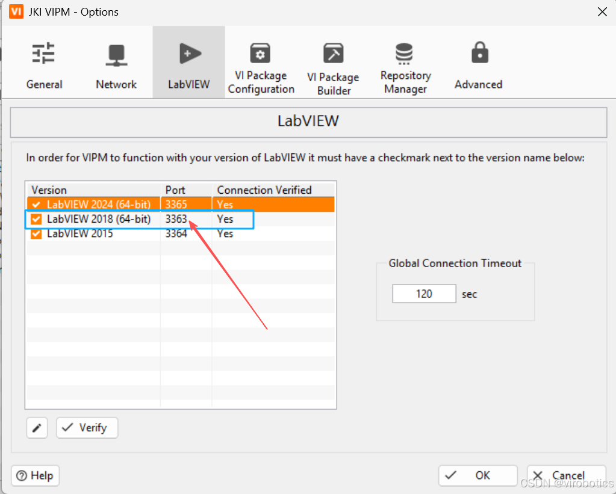Click the LabVIEW play-arrow icon
The width and height of the screenshot is (616, 494).
click(x=188, y=52)
